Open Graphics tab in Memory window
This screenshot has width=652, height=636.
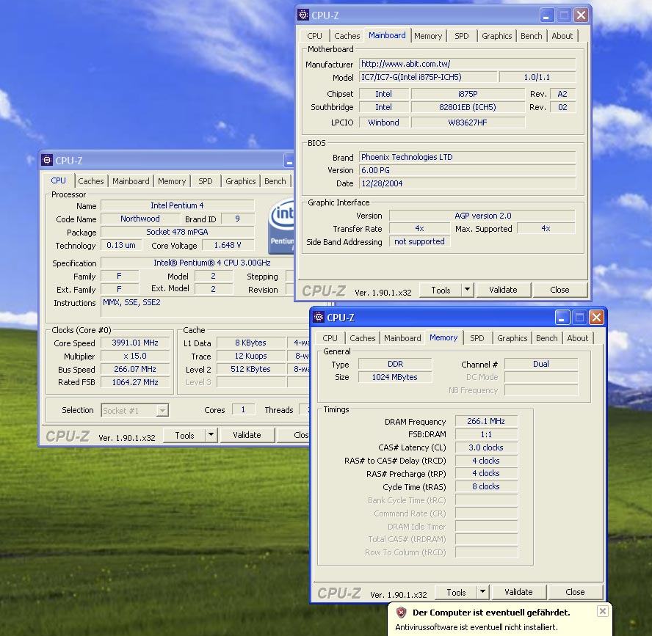pyautogui.click(x=512, y=338)
